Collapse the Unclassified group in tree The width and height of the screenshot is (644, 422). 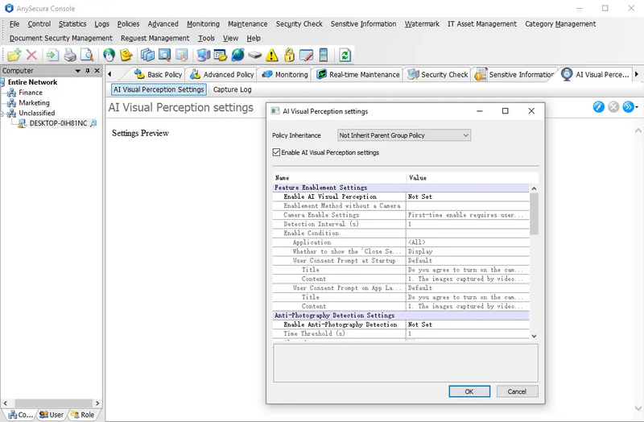coord(2,113)
